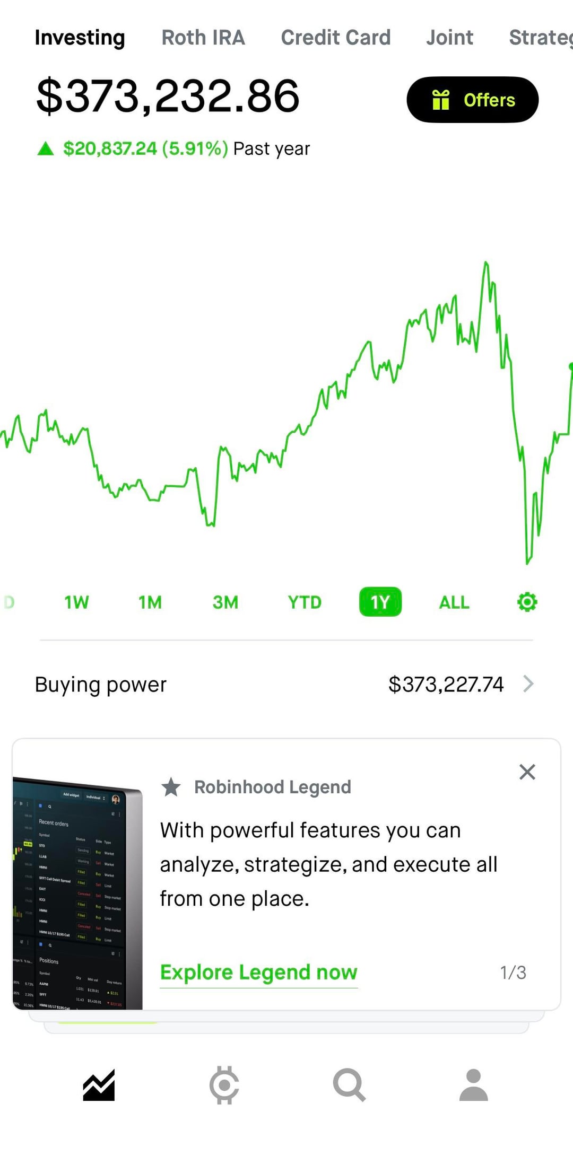This screenshot has width=573, height=1165.
Task: Open the Credit Card tab
Action: 335,38
